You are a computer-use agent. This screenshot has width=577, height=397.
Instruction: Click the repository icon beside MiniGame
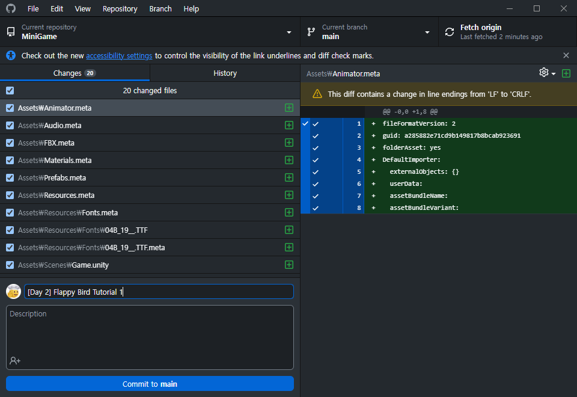pyautogui.click(x=11, y=32)
